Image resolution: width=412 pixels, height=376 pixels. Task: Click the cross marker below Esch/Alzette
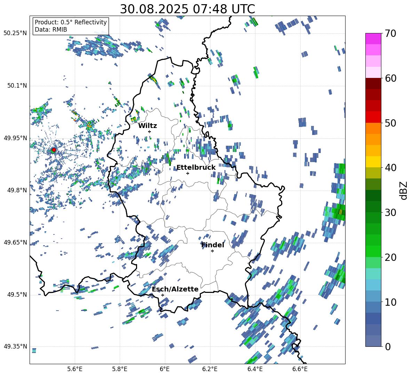click(x=163, y=295)
